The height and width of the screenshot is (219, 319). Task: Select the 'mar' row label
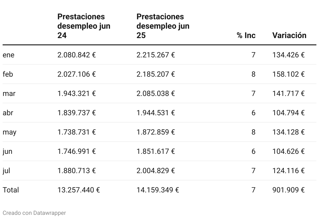pyautogui.click(x=9, y=94)
